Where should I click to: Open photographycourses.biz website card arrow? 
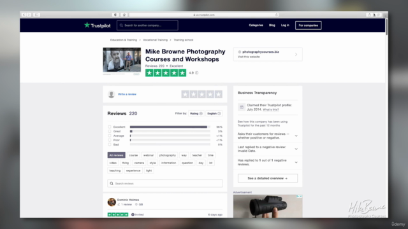click(x=296, y=54)
